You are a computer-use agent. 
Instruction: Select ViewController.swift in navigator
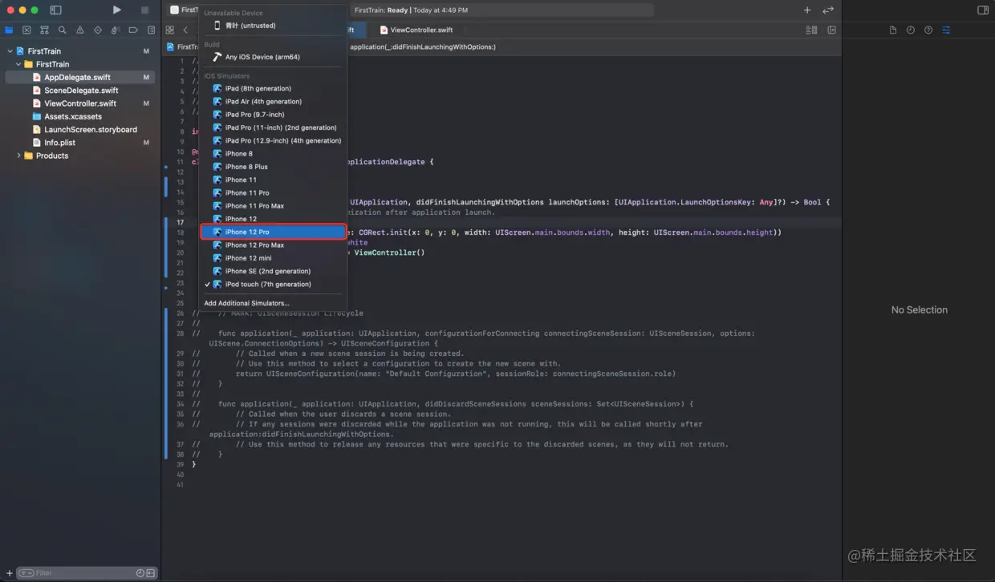pyautogui.click(x=80, y=103)
